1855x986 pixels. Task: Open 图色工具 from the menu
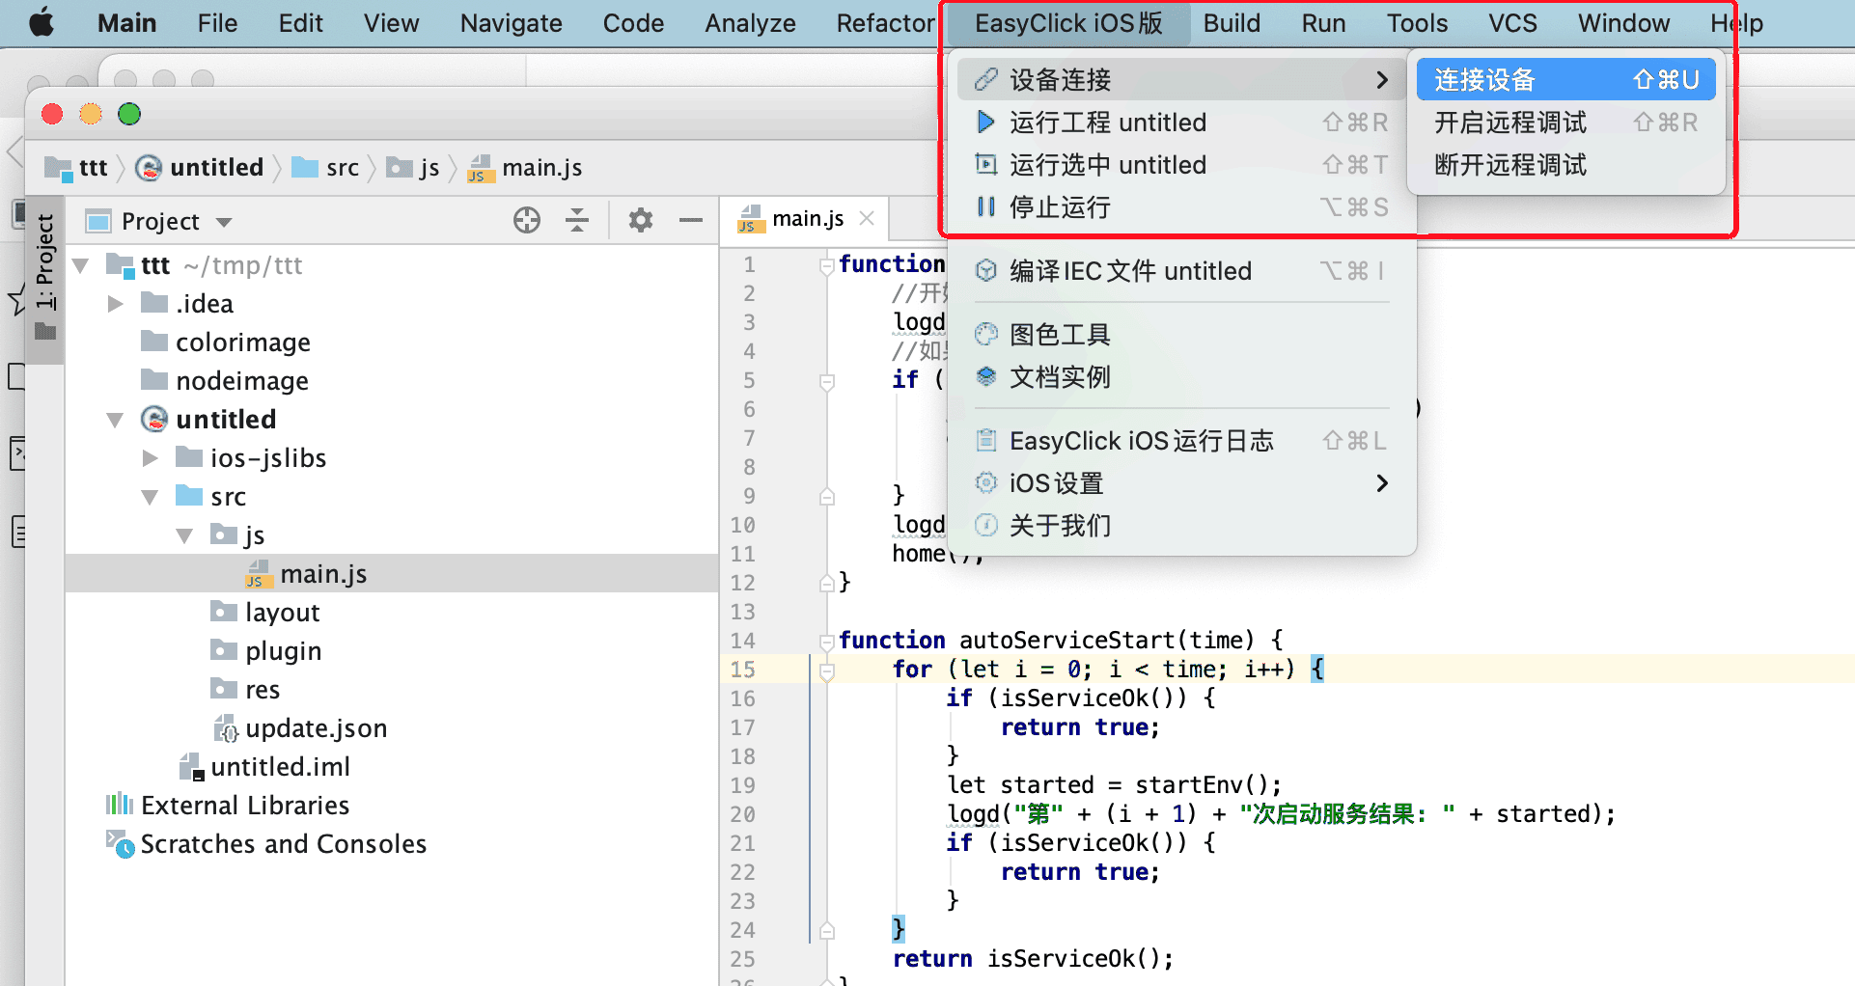point(1182,335)
